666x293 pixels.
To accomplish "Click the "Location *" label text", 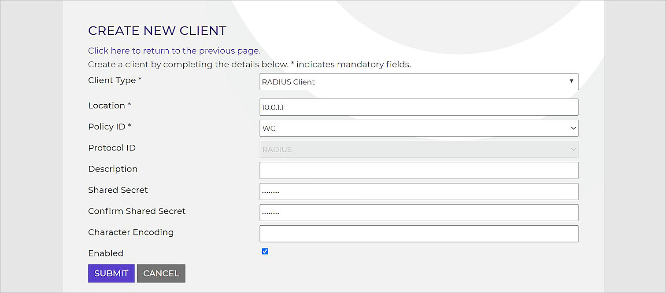I will (110, 106).
